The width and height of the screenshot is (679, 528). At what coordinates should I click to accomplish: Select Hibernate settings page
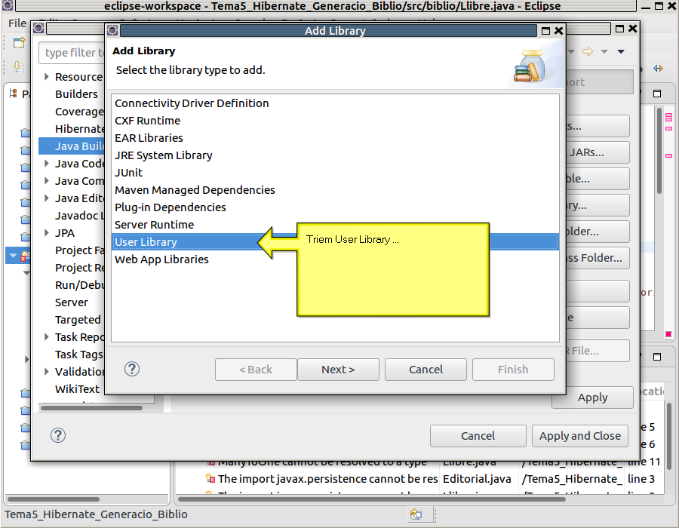pyautogui.click(x=80, y=129)
